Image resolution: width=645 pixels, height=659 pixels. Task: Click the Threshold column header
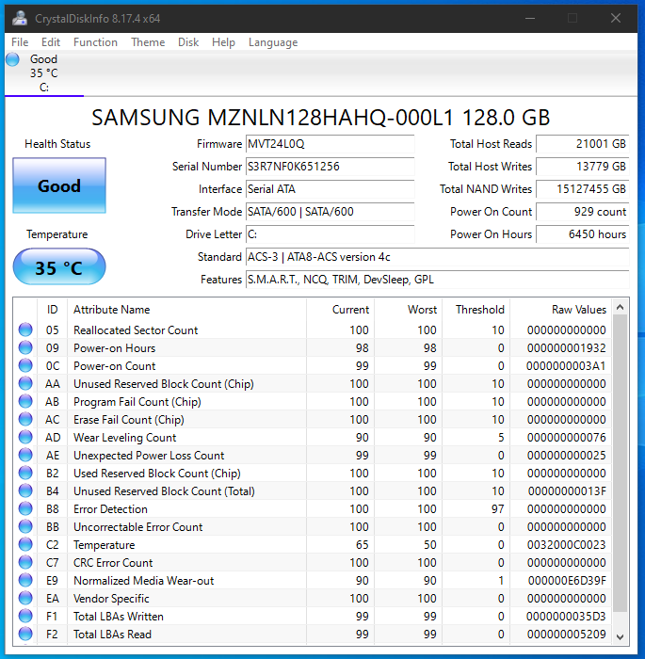pyautogui.click(x=476, y=310)
